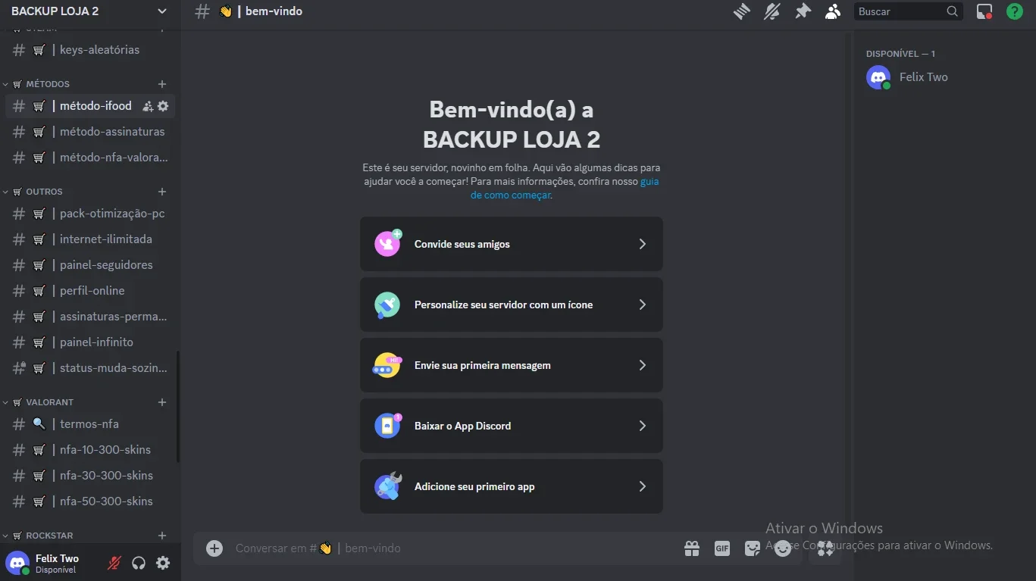Open assinaturas-perma... channel
This screenshot has width=1036, height=581.
pyautogui.click(x=90, y=317)
